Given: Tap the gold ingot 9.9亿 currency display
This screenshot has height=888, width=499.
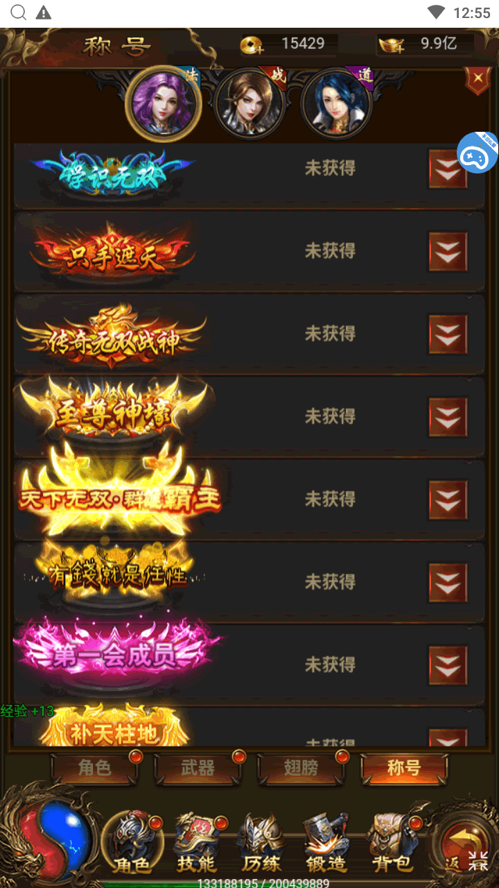Looking at the screenshot, I should click(426, 44).
